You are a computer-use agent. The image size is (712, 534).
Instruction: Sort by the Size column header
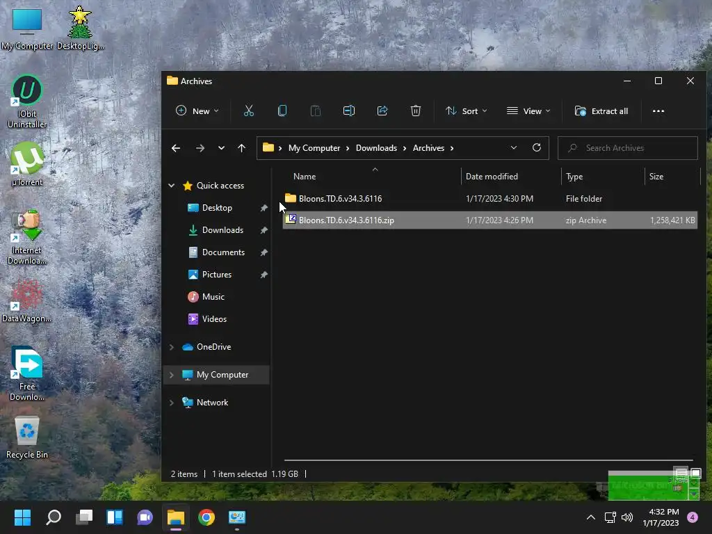[x=673, y=176]
